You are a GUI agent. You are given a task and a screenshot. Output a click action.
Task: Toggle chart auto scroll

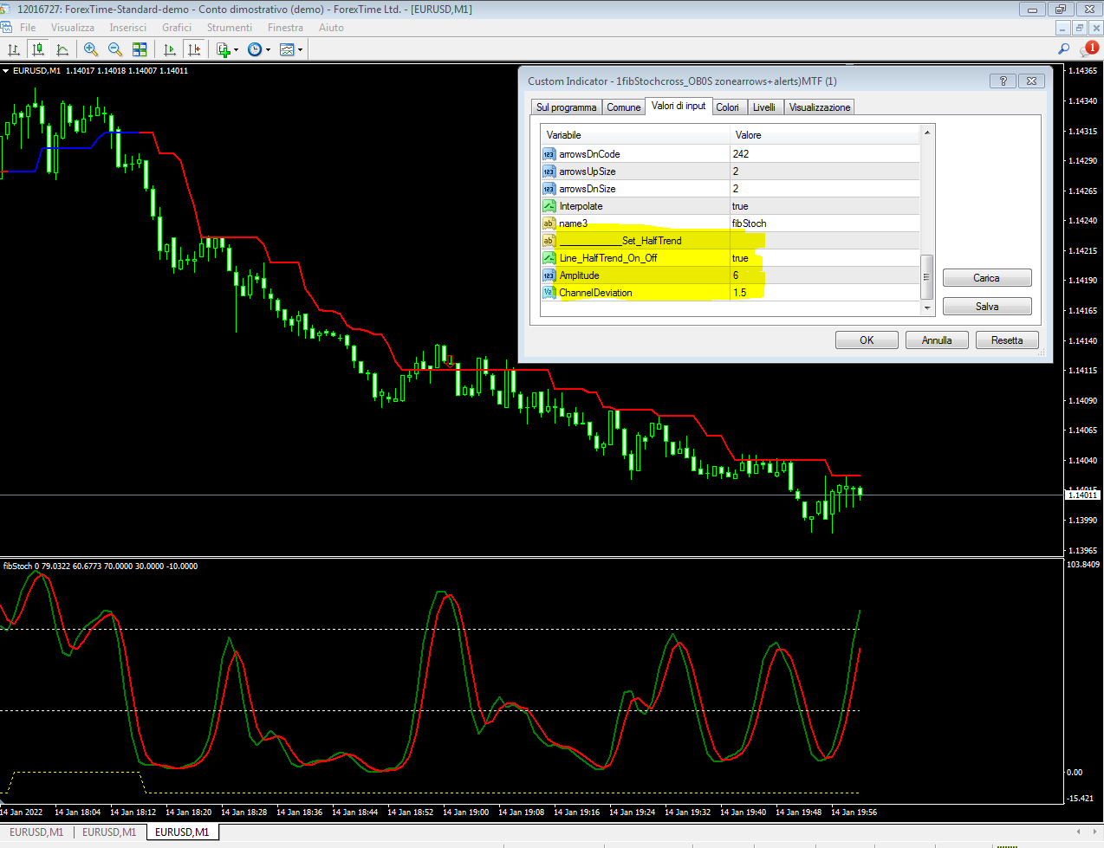(x=170, y=49)
